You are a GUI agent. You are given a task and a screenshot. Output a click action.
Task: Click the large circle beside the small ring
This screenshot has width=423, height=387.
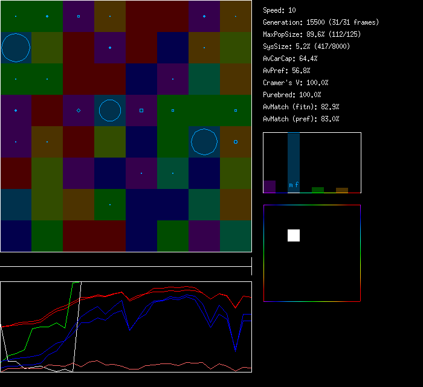click(x=204, y=142)
